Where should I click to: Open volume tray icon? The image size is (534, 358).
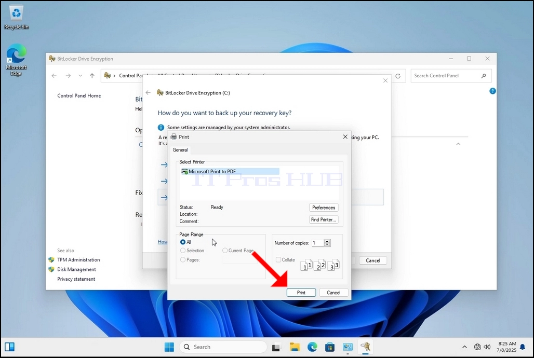click(487, 347)
